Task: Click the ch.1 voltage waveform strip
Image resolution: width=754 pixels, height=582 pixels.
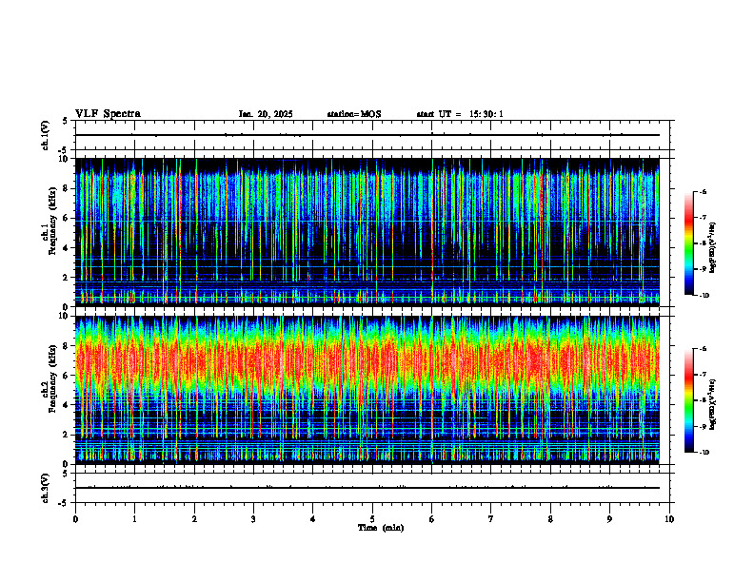Action: tap(367, 135)
